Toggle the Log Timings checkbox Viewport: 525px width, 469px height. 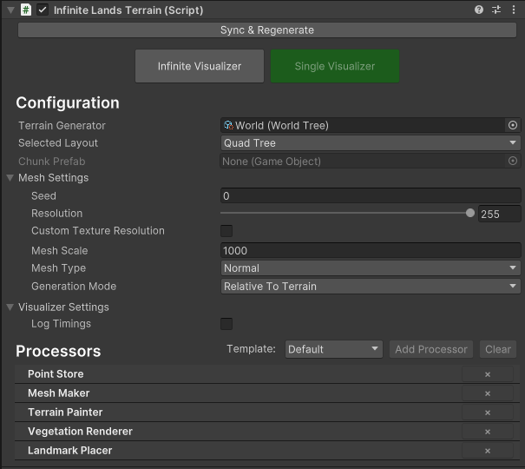coord(226,324)
